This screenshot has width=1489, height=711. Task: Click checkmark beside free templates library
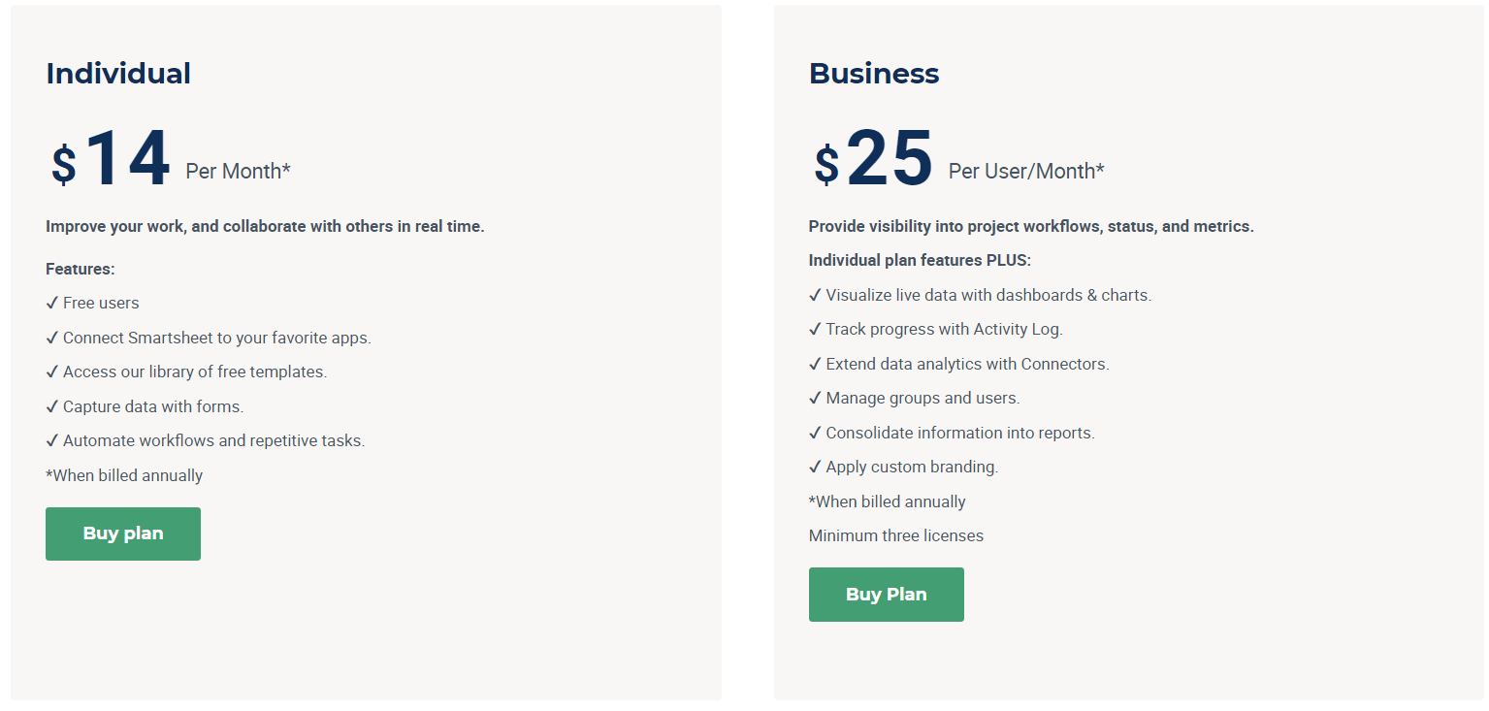click(x=52, y=372)
